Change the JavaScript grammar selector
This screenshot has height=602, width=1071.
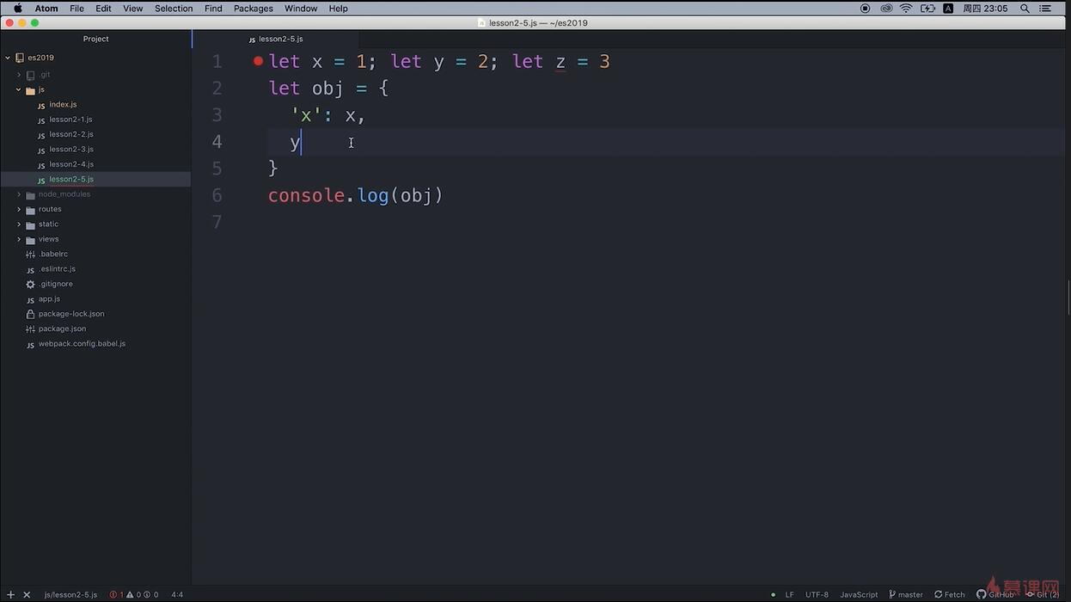[x=859, y=594]
